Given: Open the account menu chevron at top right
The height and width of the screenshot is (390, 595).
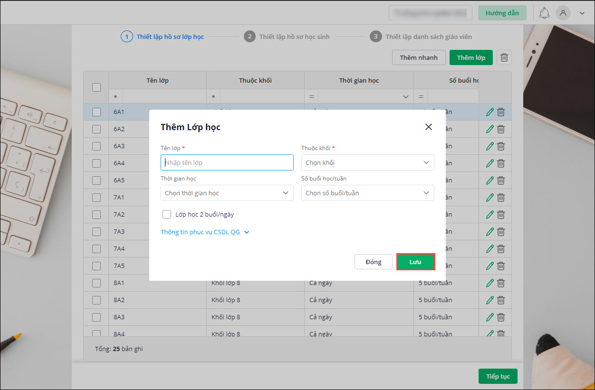Looking at the screenshot, I should point(582,13).
